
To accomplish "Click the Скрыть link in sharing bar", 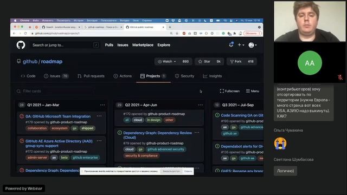I will click(188, 171).
